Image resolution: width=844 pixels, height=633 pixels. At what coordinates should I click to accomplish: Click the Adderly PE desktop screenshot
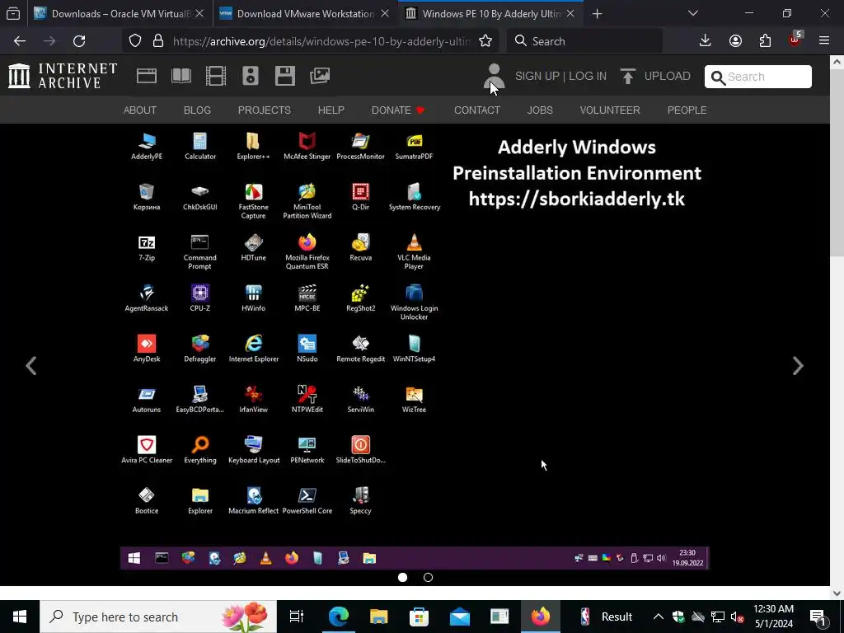pos(415,347)
